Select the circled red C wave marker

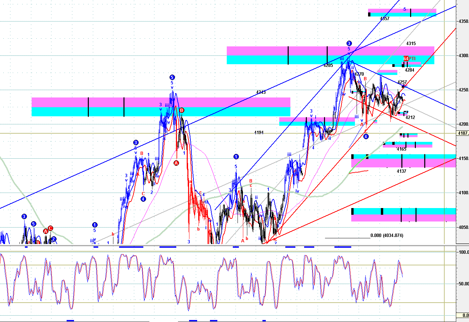click(x=50, y=229)
